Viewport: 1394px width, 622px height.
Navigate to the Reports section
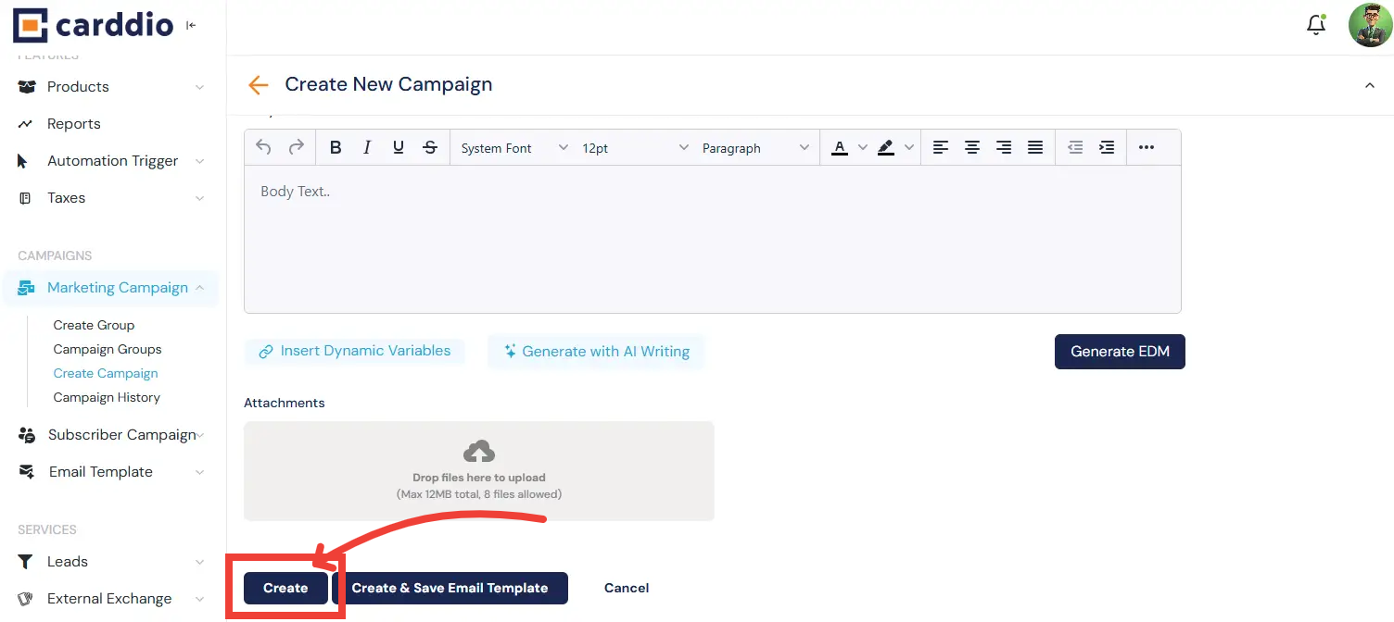74,123
